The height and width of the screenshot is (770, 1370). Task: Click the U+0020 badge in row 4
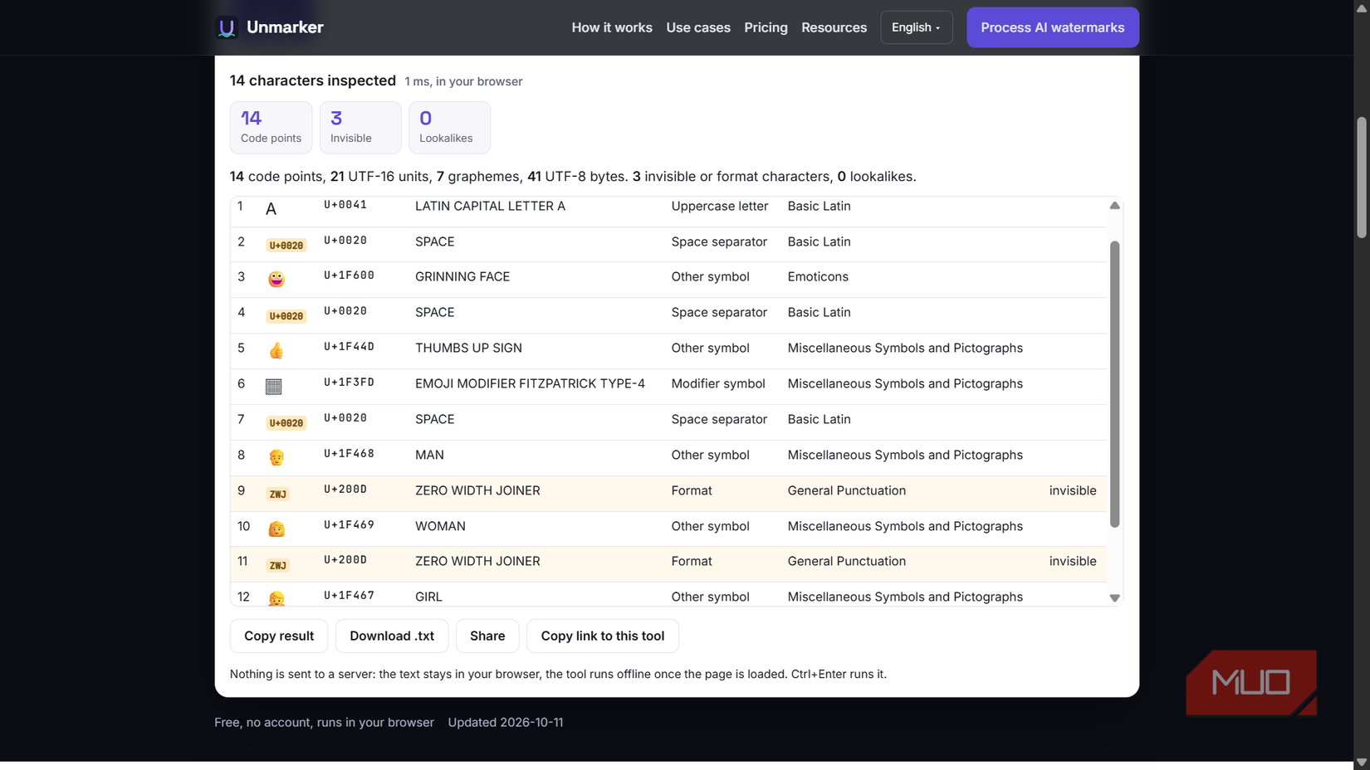pyautogui.click(x=286, y=316)
